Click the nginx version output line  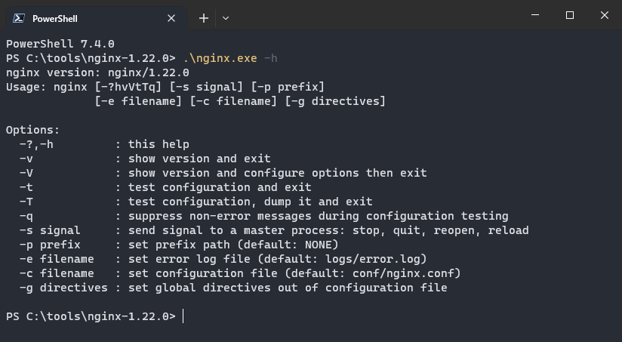(x=97, y=72)
